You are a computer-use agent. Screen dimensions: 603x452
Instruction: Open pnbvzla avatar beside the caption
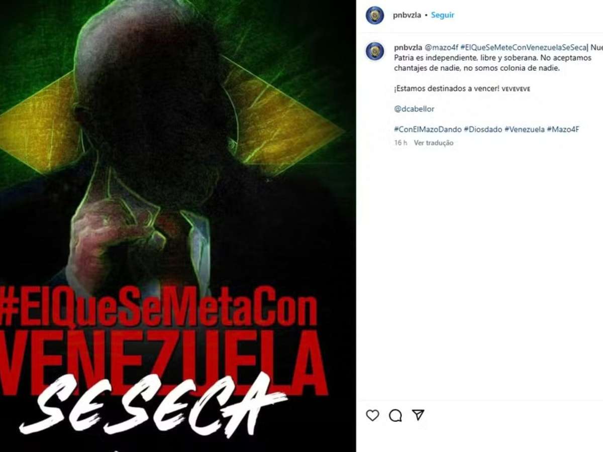tap(375, 51)
